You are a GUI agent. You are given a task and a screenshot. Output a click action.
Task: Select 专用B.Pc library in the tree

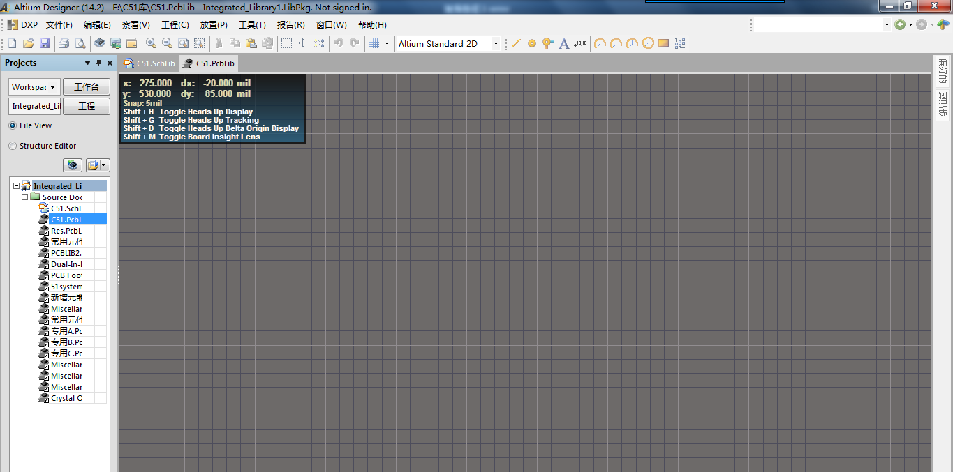pos(66,342)
